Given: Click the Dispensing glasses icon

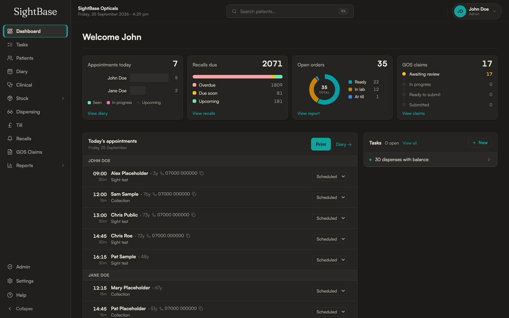Looking at the screenshot, I should point(10,112).
